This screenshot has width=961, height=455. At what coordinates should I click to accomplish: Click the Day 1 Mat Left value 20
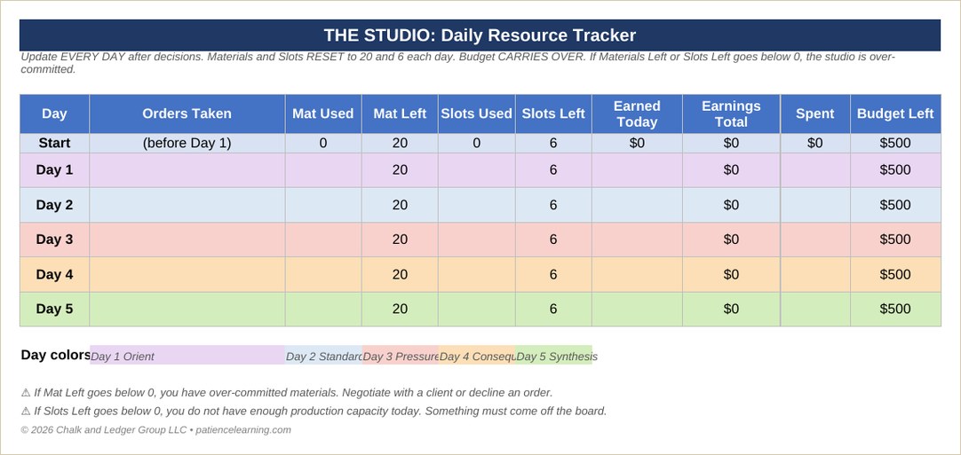click(400, 170)
